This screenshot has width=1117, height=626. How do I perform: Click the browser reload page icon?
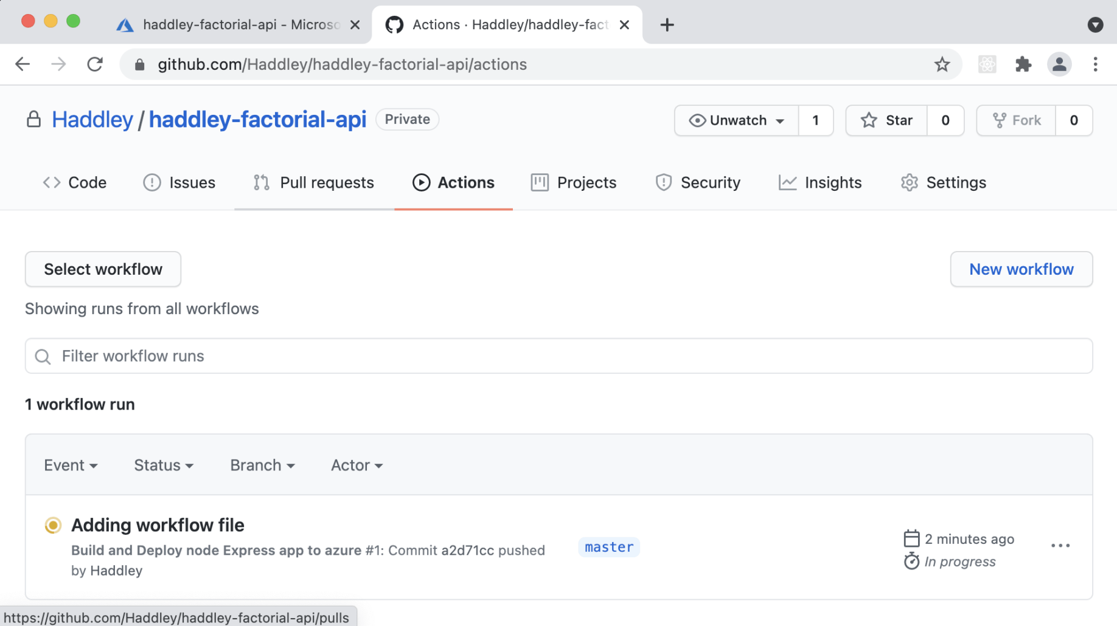pos(95,64)
